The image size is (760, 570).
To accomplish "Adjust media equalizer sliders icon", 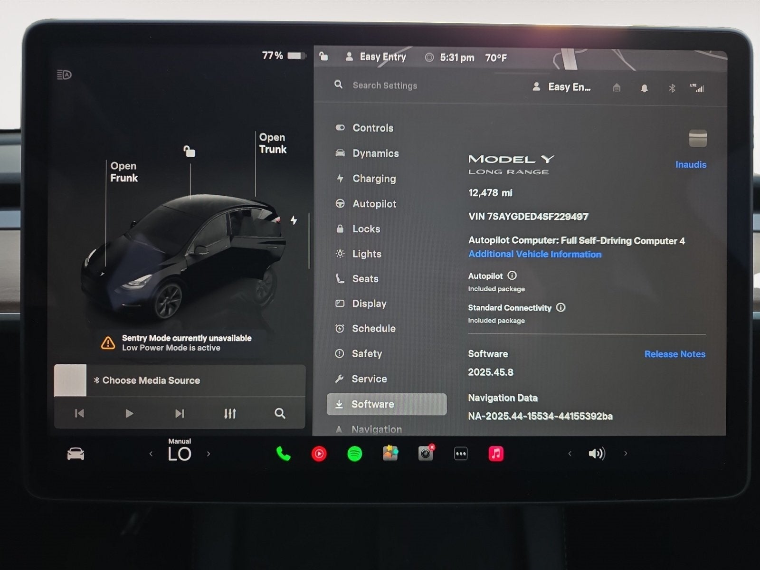I will pyautogui.click(x=230, y=413).
